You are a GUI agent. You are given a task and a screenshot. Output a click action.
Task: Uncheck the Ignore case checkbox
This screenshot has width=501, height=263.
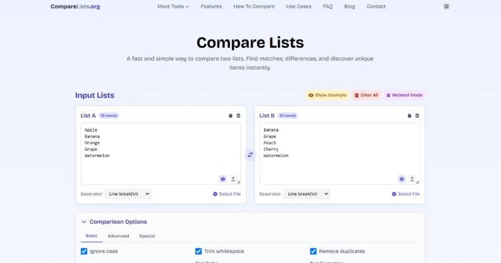pyautogui.click(x=84, y=251)
